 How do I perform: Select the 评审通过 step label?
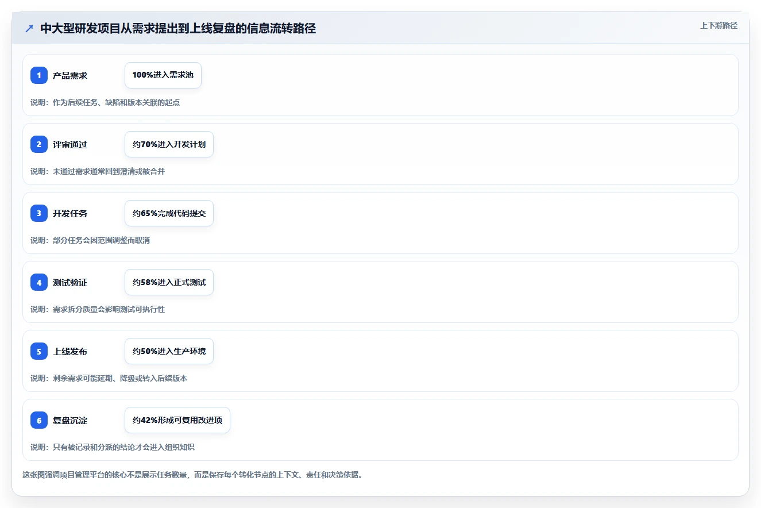70,144
